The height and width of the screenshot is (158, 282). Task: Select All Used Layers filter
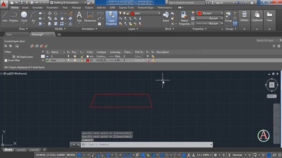(25, 57)
